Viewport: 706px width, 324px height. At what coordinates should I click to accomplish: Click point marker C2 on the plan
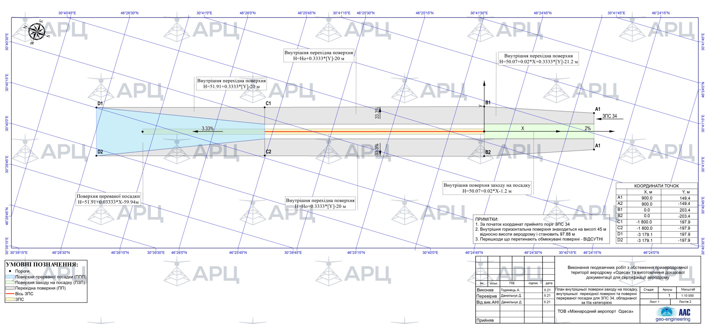coord(265,156)
